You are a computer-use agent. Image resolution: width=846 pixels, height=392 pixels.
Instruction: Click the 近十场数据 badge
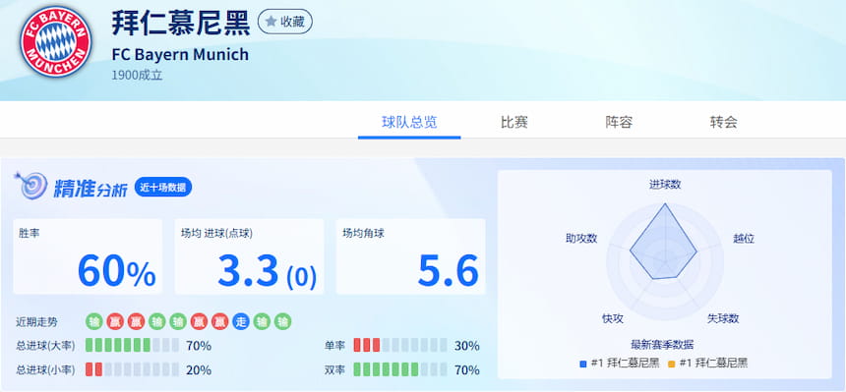[163, 187]
